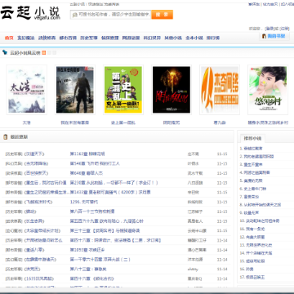This screenshot has height=294, width=294.
Task: Select the orange first-page indicator in the carousel
Action: point(44,52)
